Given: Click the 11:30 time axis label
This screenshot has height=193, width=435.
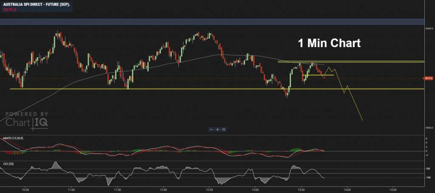Looking at the screenshot, I should point(117,190).
